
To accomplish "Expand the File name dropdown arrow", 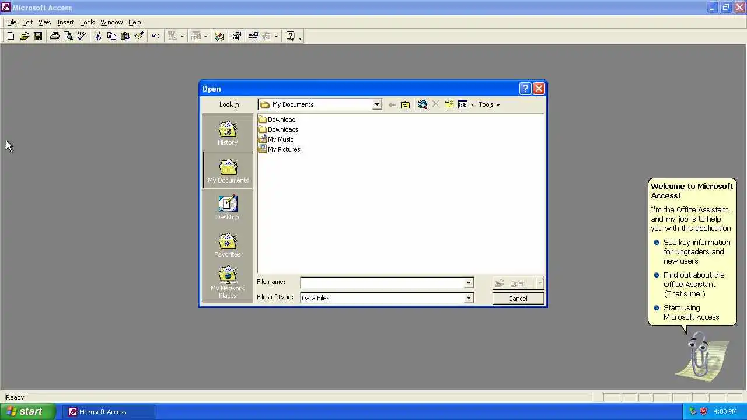I will [468, 283].
